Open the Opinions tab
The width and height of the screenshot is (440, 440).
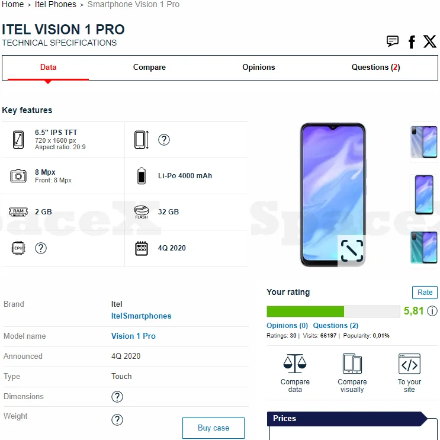pos(258,68)
